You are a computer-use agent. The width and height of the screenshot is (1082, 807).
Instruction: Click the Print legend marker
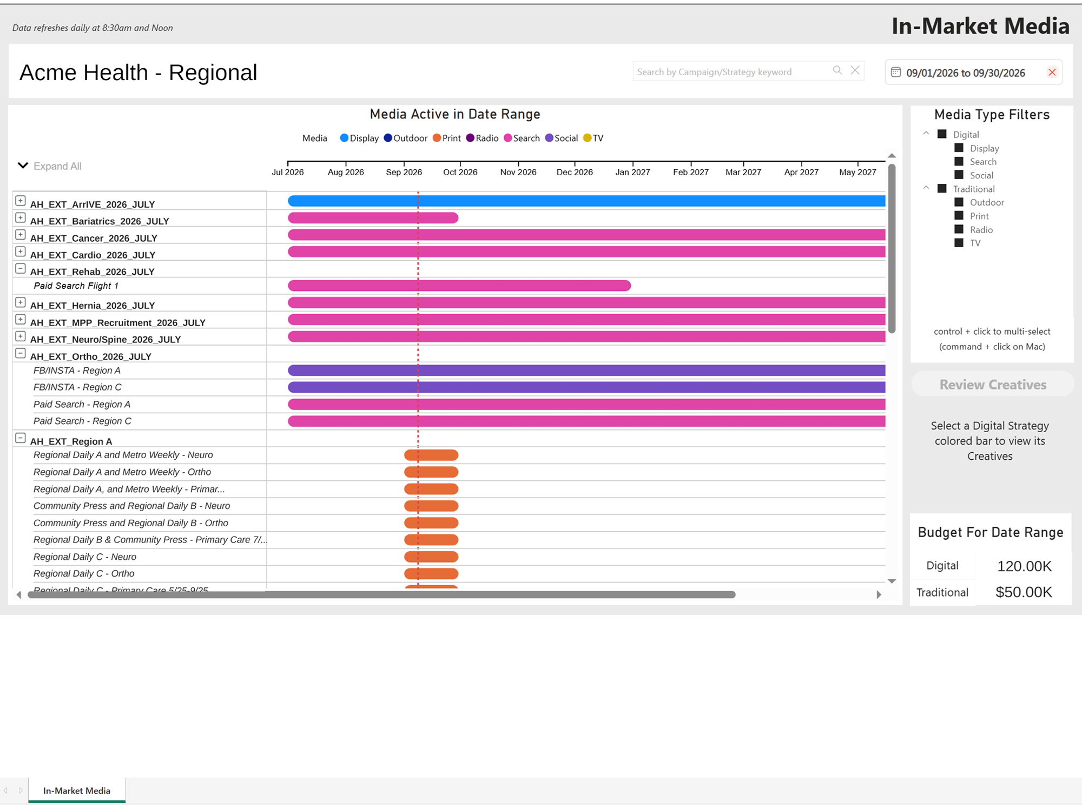point(437,138)
